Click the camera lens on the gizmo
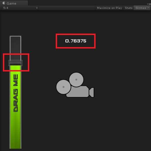 pyautogui.click(x=92, y=92)
